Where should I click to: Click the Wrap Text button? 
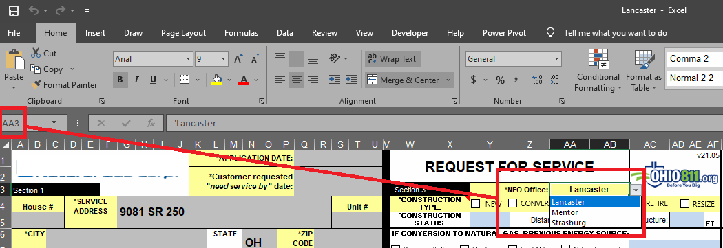click(x=392, y=59)
